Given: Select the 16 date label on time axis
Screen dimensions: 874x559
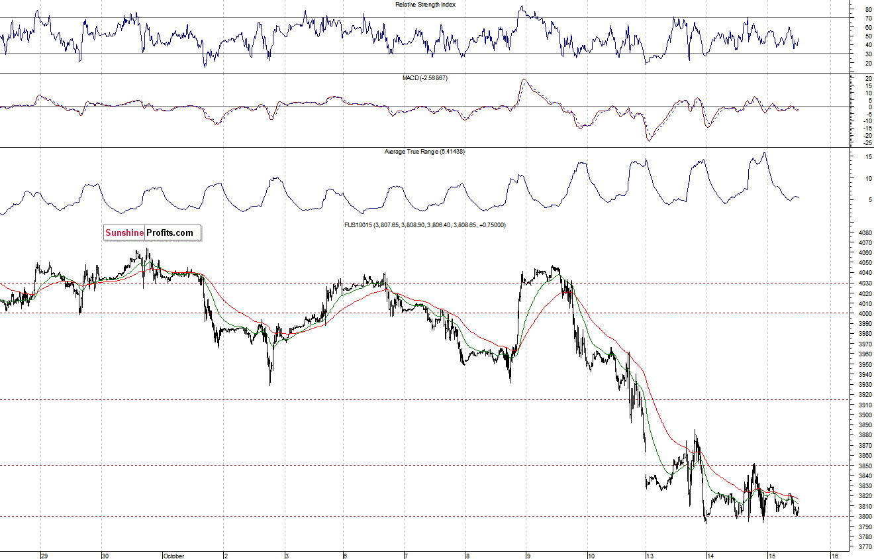Looking at the screenshot, I should pos(834,556).
